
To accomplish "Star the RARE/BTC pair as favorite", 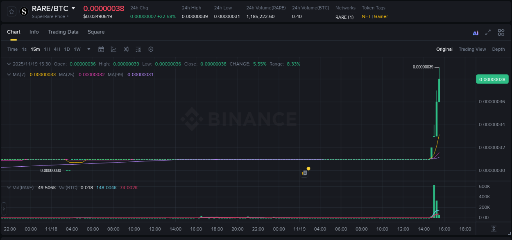I will click(11, 11).
